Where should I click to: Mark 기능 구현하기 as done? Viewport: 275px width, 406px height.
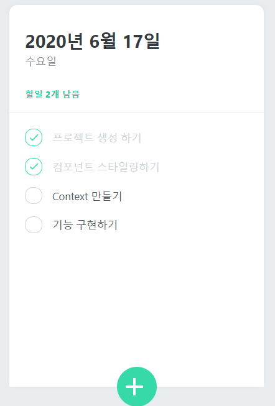click(x=34, y=224)
